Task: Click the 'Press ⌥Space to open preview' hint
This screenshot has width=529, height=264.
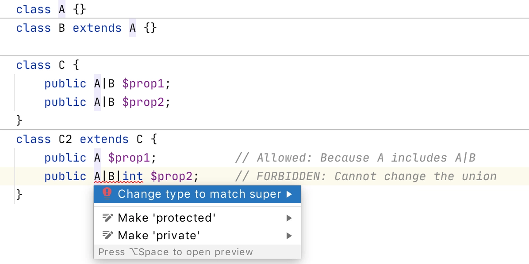Action: (176, 252)
